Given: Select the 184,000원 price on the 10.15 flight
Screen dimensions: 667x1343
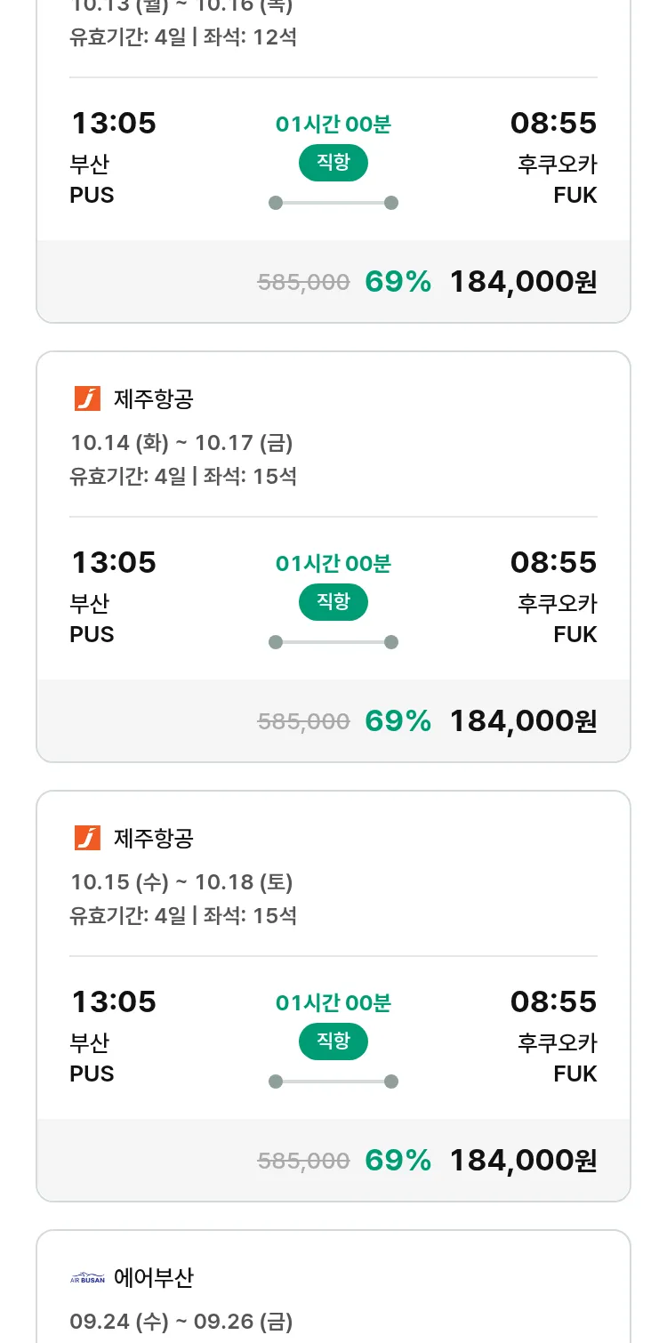Looking at the screenshot, I should (x=523, y=1160).
